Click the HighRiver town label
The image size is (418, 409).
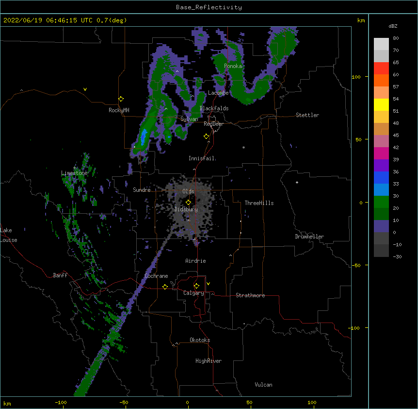(x=209, y=361)
